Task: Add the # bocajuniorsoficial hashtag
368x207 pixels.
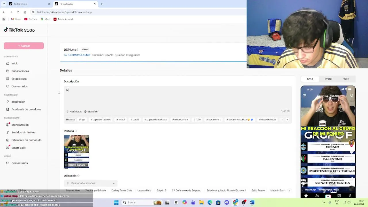Action: tap(239, 120)
